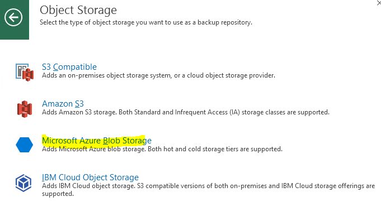This screenshot has width=381, height=221.
Task: Click the on-premises object storage description
Action: tap(158, 75)
